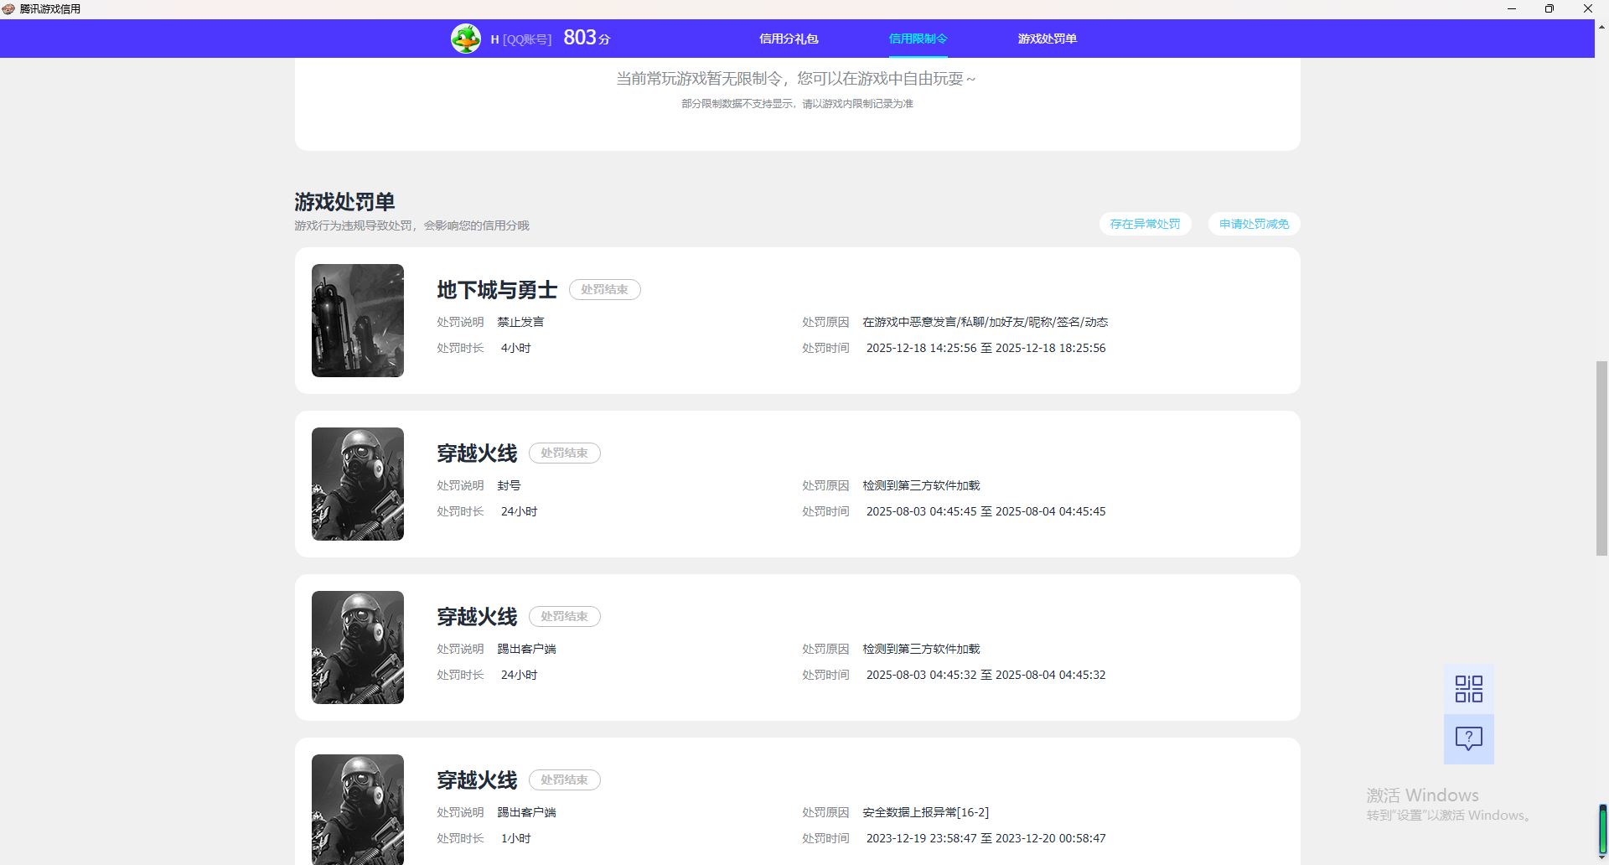This screenshot has height=865, width=1609.
Task: Switch to the 信用分礼包 tab
Action: pos(789,39)
